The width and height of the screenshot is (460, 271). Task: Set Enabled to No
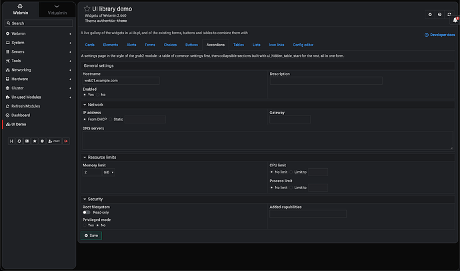[98, 95]
